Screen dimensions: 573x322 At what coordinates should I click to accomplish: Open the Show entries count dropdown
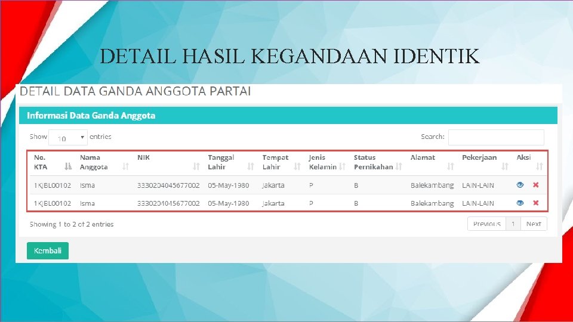click(x=68, y=138)
